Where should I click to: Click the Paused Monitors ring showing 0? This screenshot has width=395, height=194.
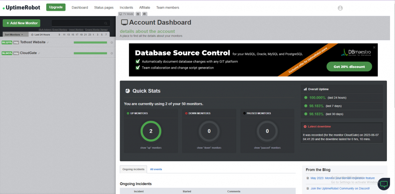tap(267, 131)
